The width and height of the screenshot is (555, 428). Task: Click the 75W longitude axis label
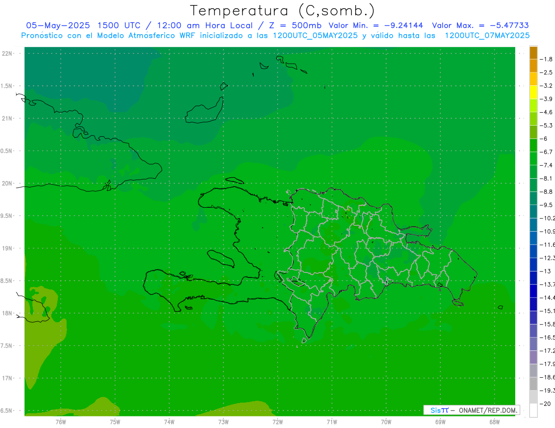115,422
